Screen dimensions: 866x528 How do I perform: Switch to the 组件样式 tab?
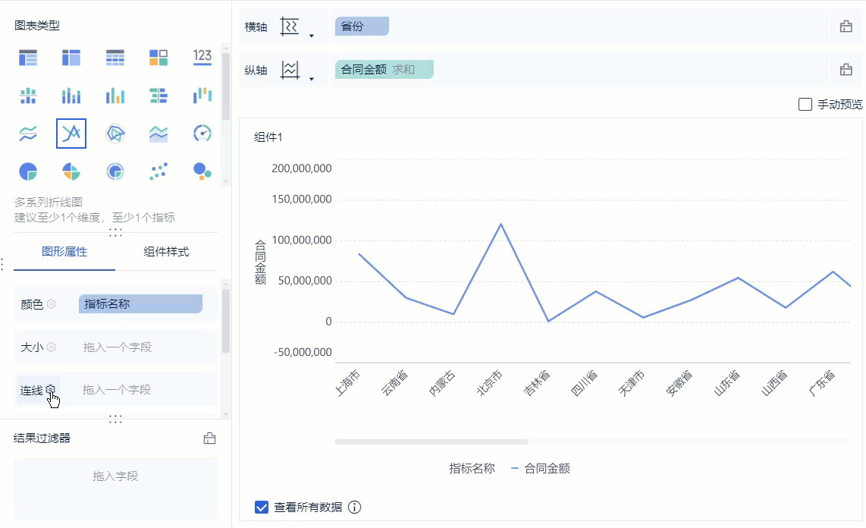point(166,252)
